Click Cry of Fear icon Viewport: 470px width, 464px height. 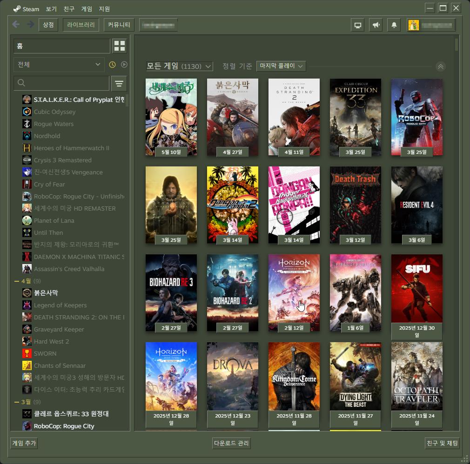pos(27,184)
